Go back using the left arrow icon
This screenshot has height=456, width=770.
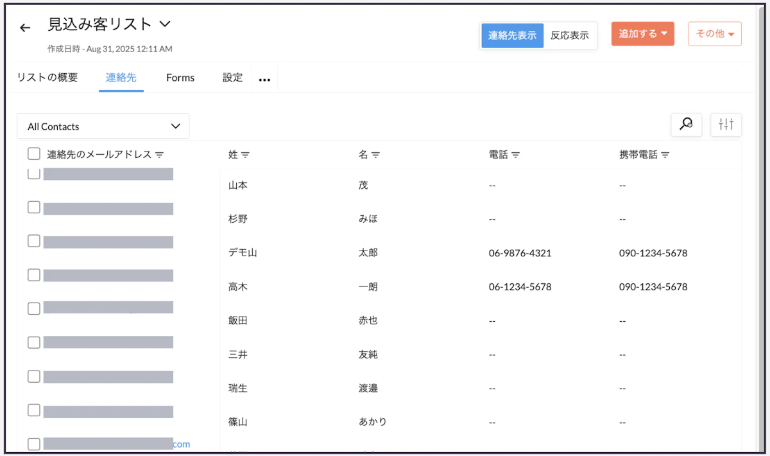pos(25,28)
